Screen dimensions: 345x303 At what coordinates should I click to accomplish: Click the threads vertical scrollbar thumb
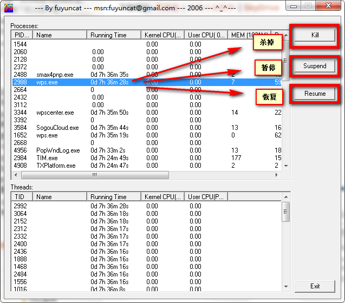[286, 212]
